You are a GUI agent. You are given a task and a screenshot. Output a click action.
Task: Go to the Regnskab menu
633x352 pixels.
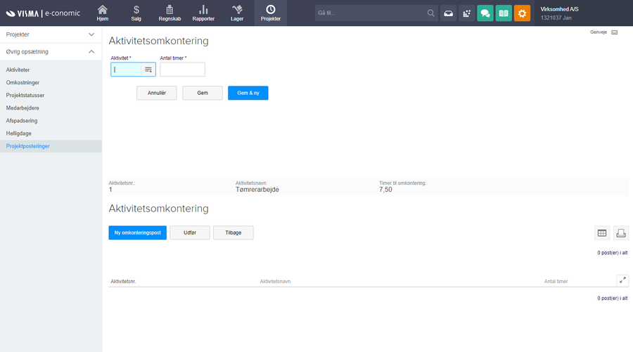click(x=170, y=13)
